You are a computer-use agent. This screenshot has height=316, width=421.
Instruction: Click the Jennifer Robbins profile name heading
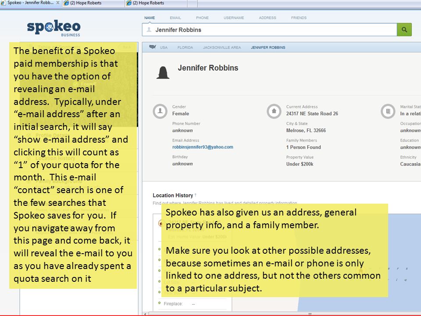pyautogui.click(x=208, y=68)
